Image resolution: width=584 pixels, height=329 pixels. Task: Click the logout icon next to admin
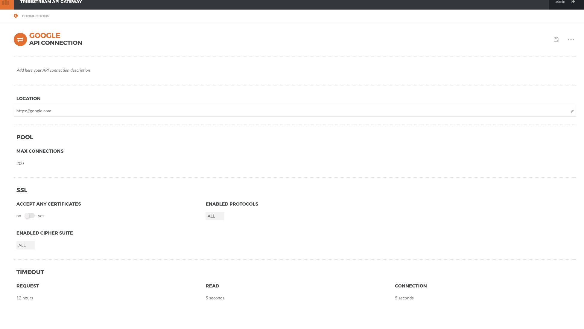[x=573, y=2]
